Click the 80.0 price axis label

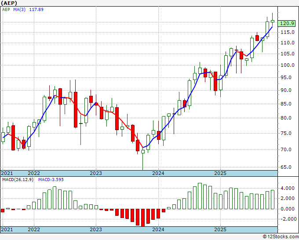tap(286, 118)
